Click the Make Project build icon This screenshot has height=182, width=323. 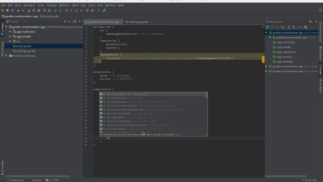coord(66,11)
